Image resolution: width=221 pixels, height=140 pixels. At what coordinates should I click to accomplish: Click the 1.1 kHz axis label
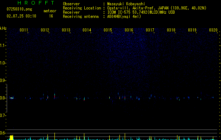point(3,45)
